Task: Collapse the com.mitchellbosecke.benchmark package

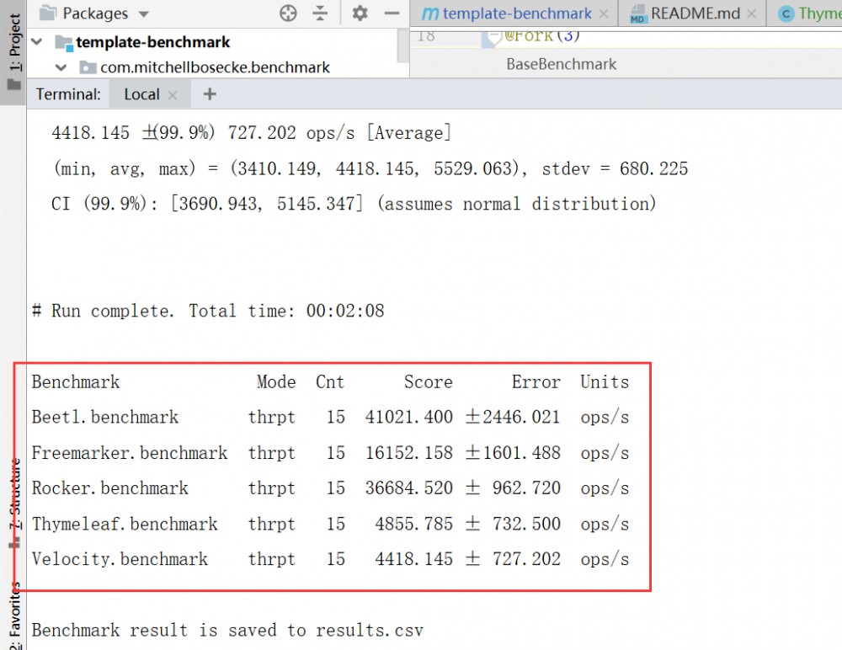Action: click(61, 67)
